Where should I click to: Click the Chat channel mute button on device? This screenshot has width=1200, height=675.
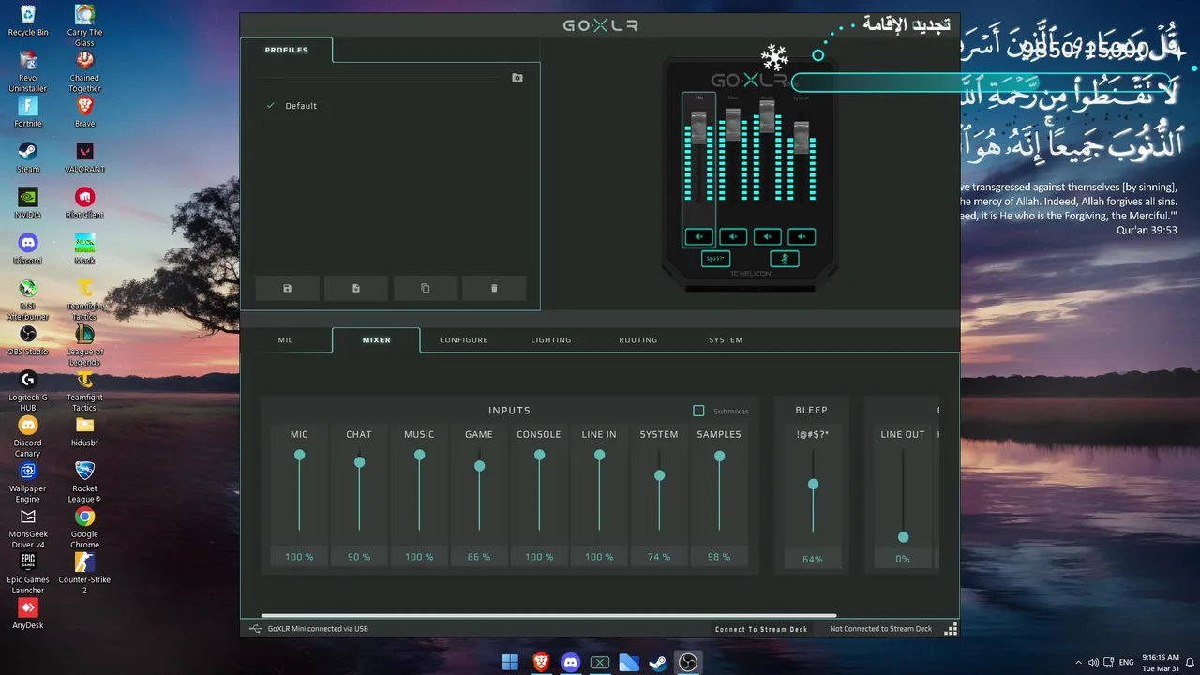pos(733,236)
